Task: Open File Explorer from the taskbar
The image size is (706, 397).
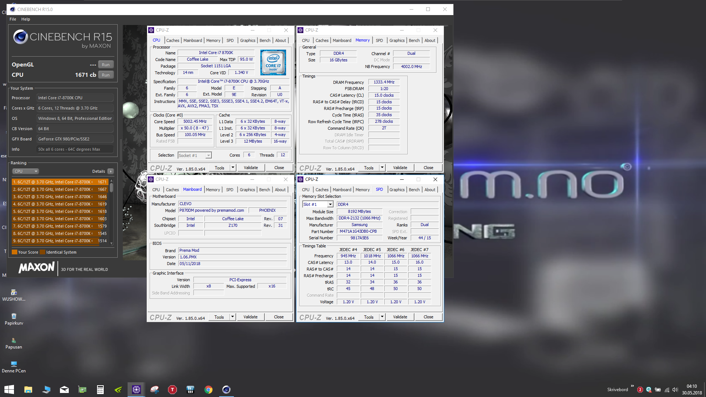Action: coord(28,390)
